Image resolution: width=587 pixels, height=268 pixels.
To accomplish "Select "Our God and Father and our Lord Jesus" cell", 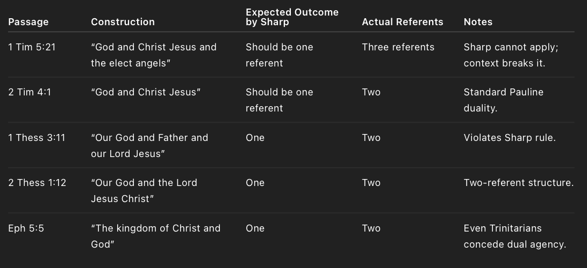I will (x=149, y=145).
